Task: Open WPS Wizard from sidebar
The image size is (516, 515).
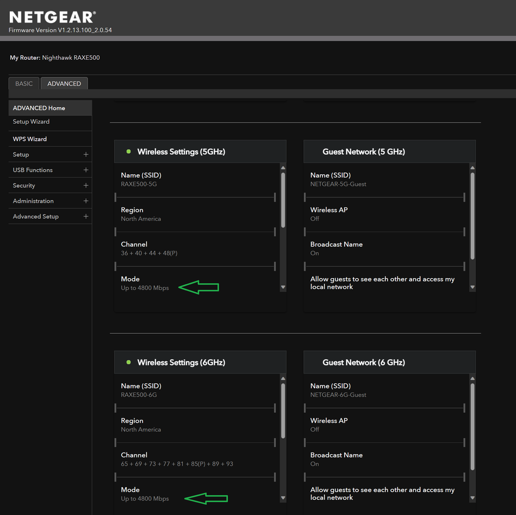Action: [29, 139]
